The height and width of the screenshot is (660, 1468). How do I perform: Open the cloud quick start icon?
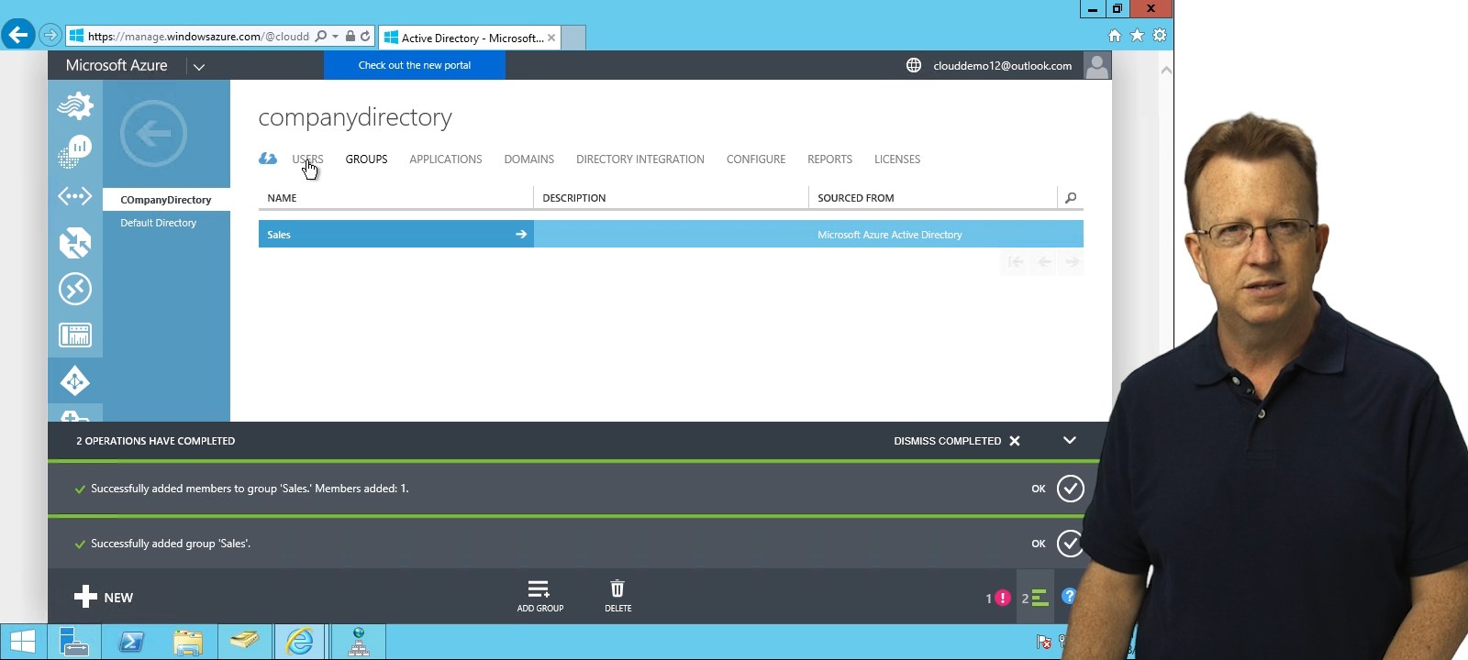tap(268, 159)
